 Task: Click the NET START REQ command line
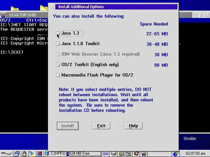(x=24, y=25)
